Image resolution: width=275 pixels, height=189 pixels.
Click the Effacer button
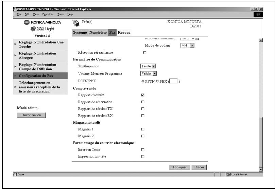coord(199,167)
